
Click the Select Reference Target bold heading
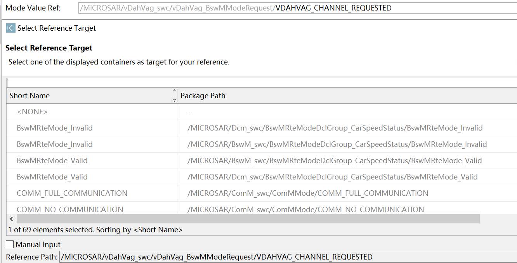point(49,48)
